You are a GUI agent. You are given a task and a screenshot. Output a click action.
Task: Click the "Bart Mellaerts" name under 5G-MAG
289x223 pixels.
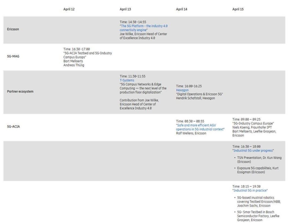[x=73, y=61]
